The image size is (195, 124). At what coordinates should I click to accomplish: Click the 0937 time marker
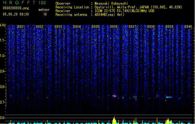(132, 27)
